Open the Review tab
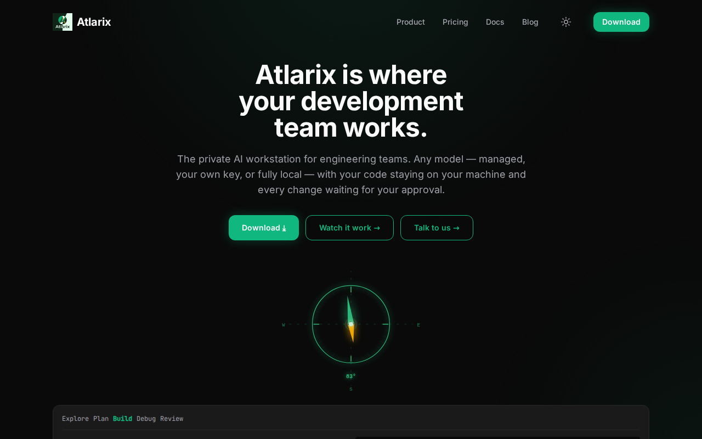Image resolution: width=702 pixels, height=439 pixels. pos(172,419)
